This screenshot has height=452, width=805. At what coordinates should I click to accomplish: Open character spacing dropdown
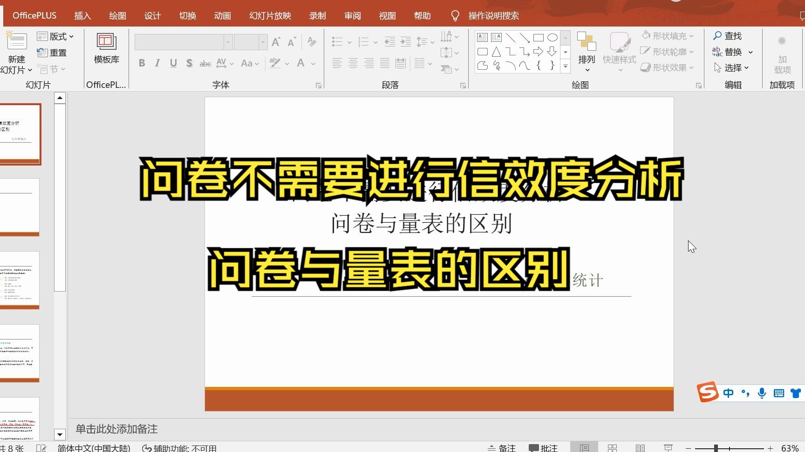tap(224, 63)
